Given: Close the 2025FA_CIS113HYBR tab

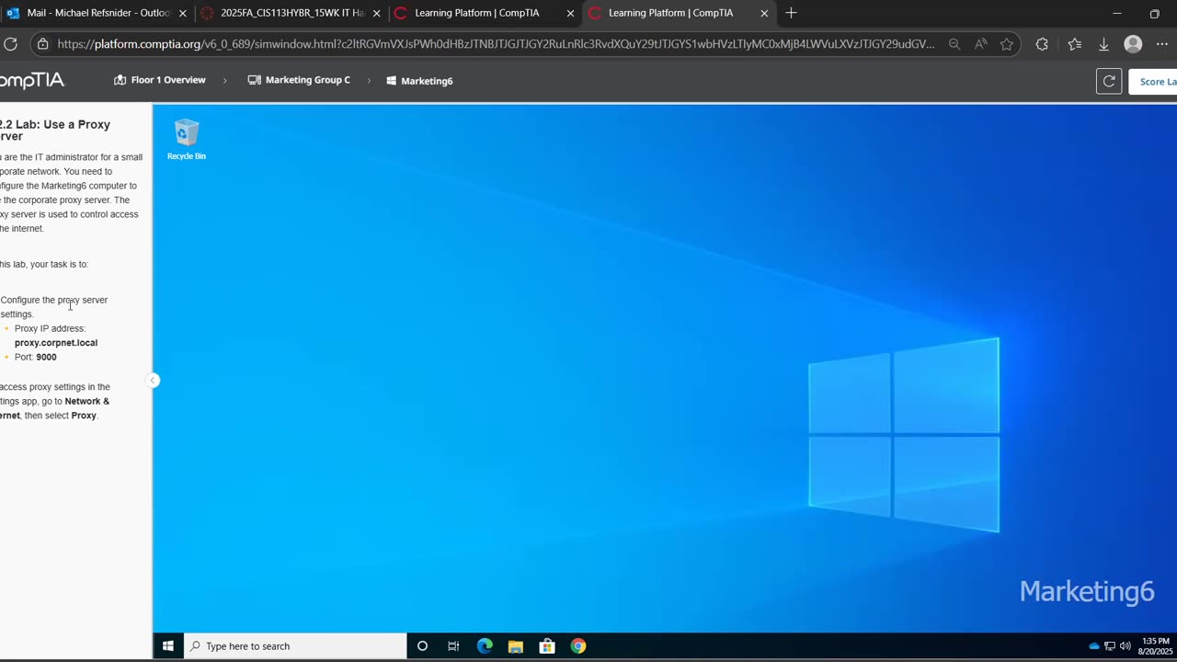Looking at the screenshot, I should point(376,14).
